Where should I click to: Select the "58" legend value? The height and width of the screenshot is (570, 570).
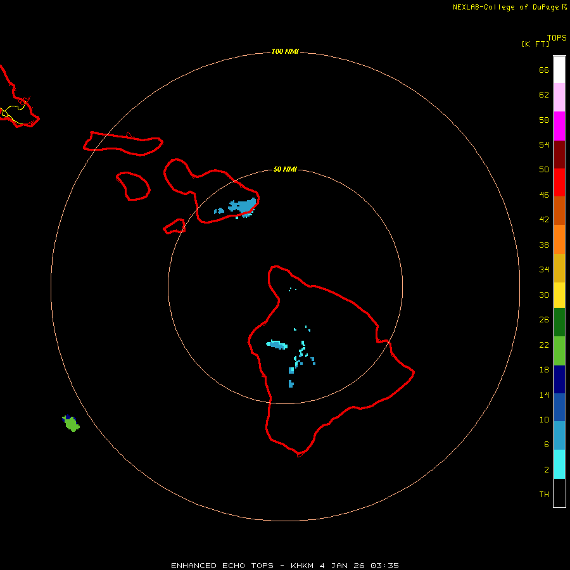[544, 120]
